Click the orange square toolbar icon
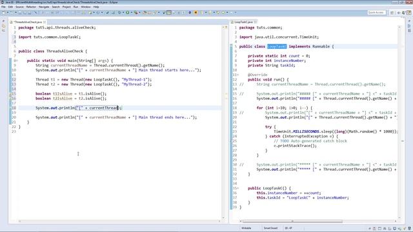Image resolution: width=413 pixels, height=232 pixels. (x=196, y=12)
